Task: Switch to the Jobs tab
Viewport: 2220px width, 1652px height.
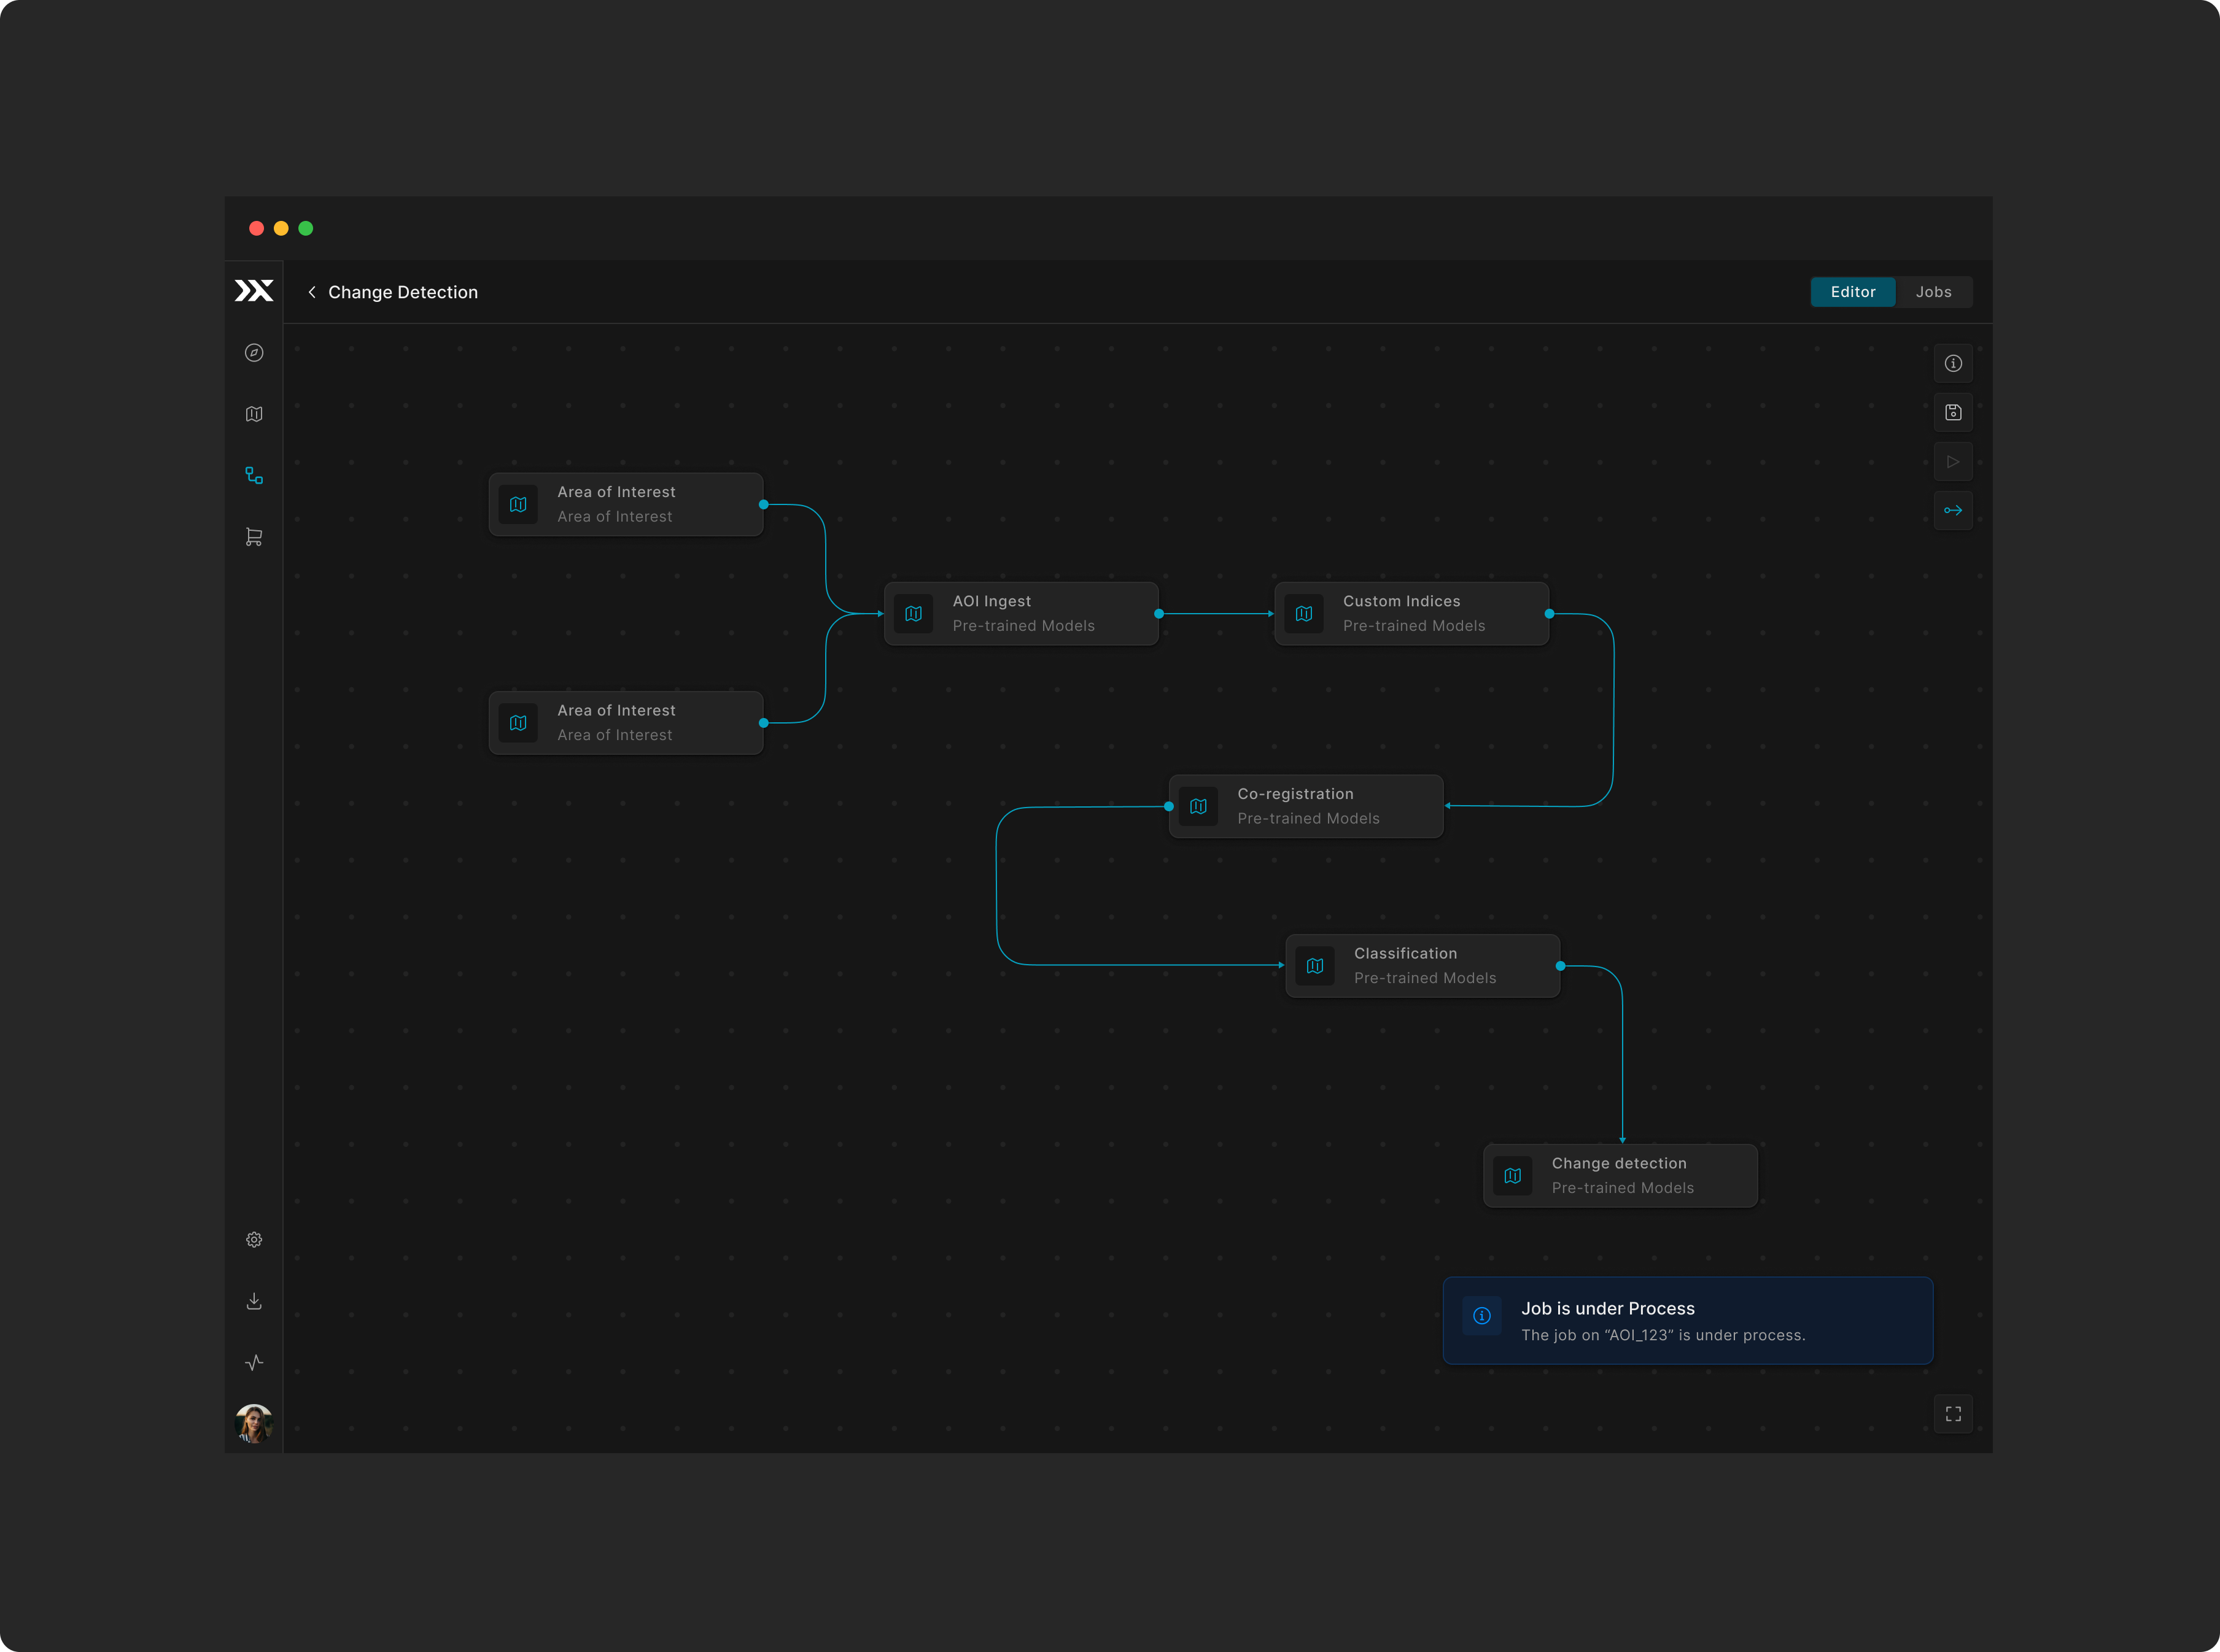Action: click(x=1933, y=292)
